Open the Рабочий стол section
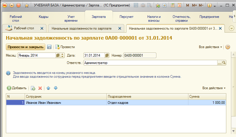This screenshot has width=236, height=137. pos(16,18)
